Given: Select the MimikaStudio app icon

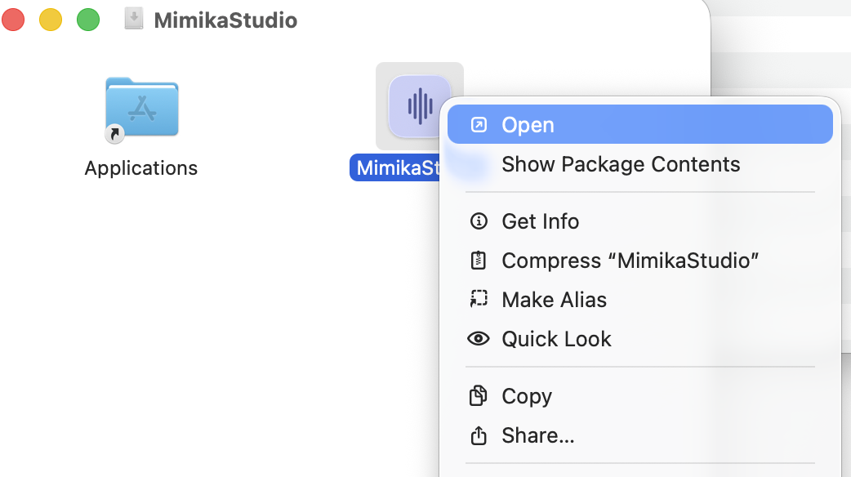Looking at the screenshot, I should coord(420,106).
